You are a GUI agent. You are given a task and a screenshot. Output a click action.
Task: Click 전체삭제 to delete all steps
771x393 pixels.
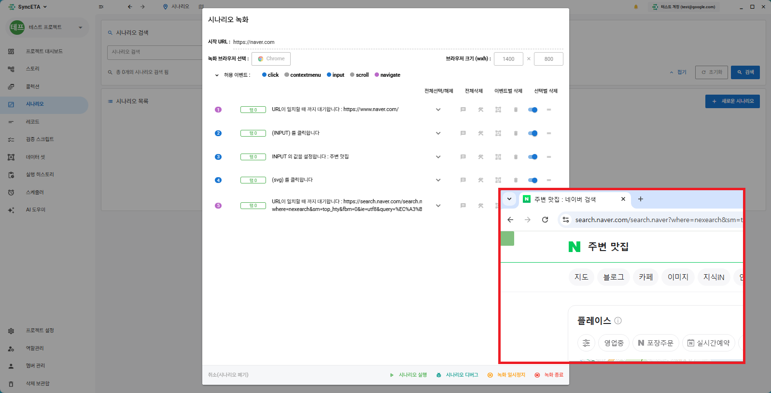[x=474, y=91]
